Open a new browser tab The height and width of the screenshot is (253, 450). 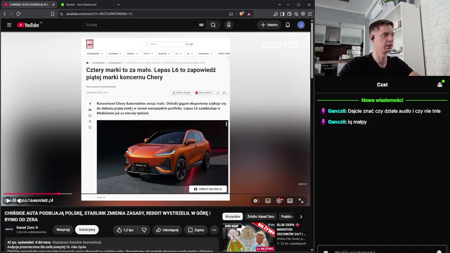coord(118,5)
